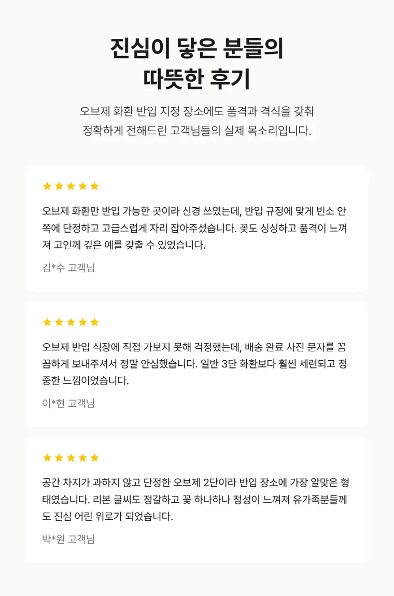
Task: Click the fourth star in 김*수's review
Action: (x=82, y=186)
